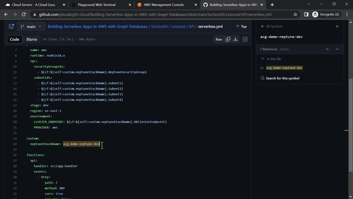Reload the current browser page
The height and width of the screenshot is (199, 353).
pyautogui.click(x=24, y=14)
